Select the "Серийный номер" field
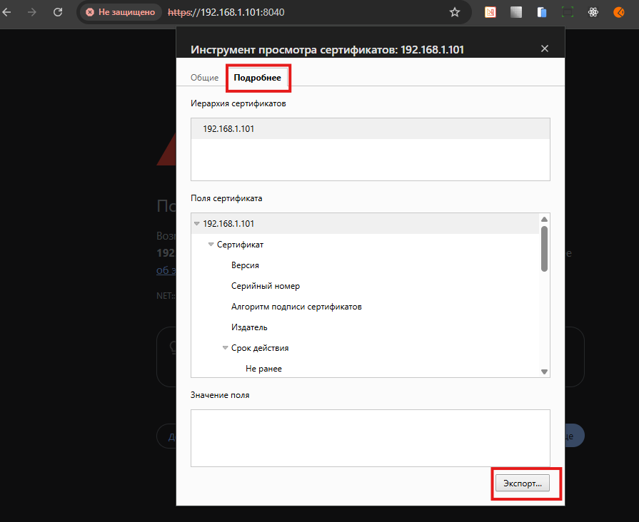This screenshot has width=639, height=522. pos(265,286)
